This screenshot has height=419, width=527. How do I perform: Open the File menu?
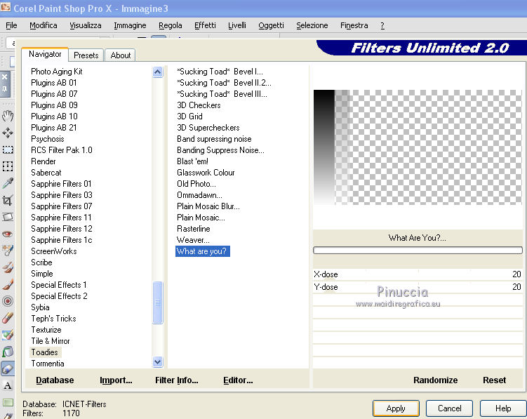[x=11, y=25]
